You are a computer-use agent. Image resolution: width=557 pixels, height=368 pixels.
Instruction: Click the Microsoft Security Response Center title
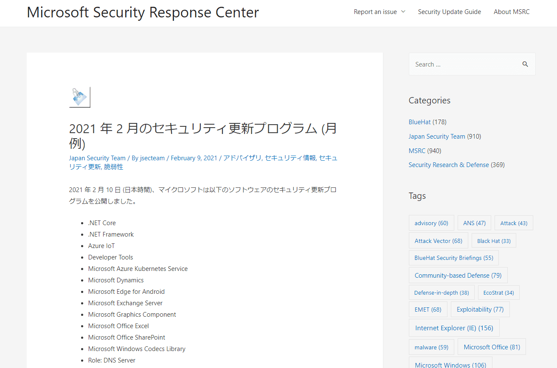click(143, 12)
